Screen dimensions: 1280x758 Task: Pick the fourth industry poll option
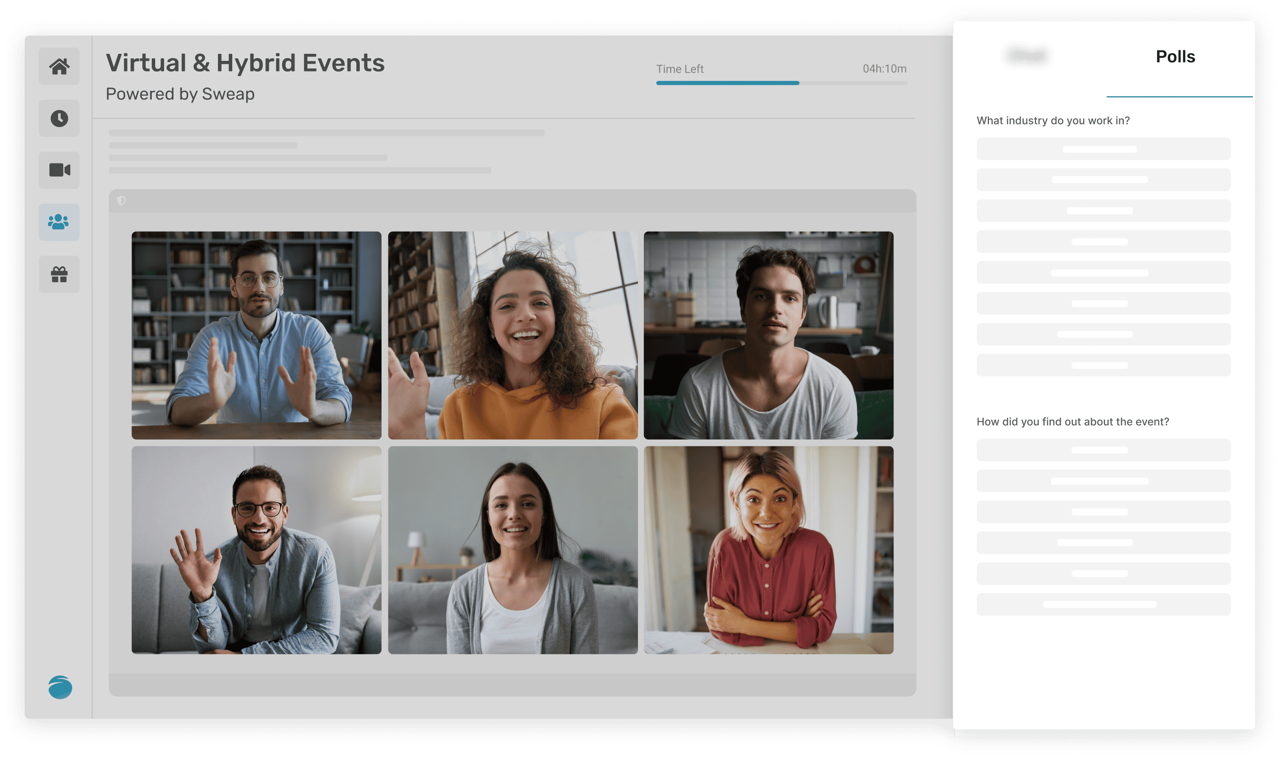[x=1103, y=241]
